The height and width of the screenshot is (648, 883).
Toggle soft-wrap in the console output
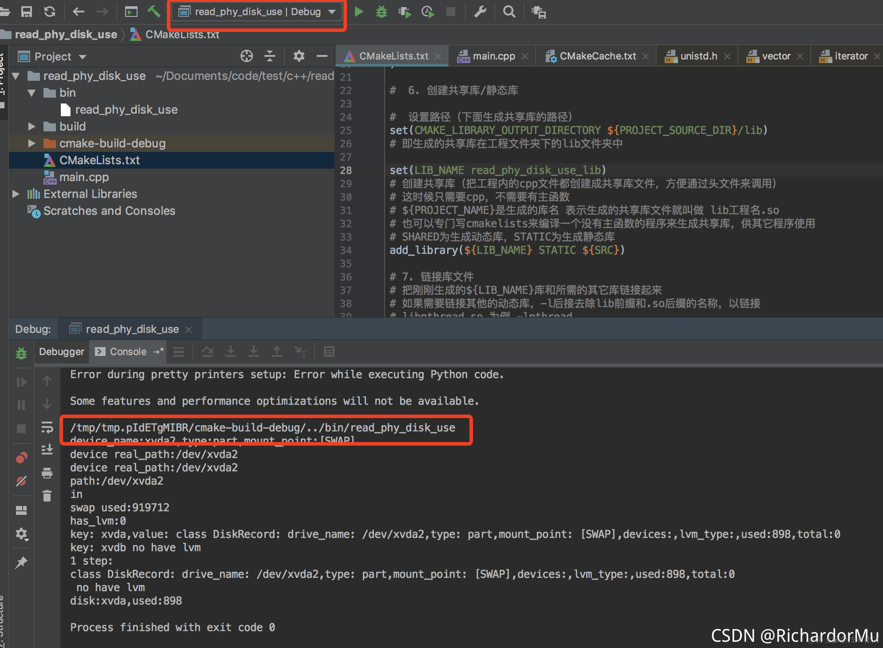click(47, 427)
